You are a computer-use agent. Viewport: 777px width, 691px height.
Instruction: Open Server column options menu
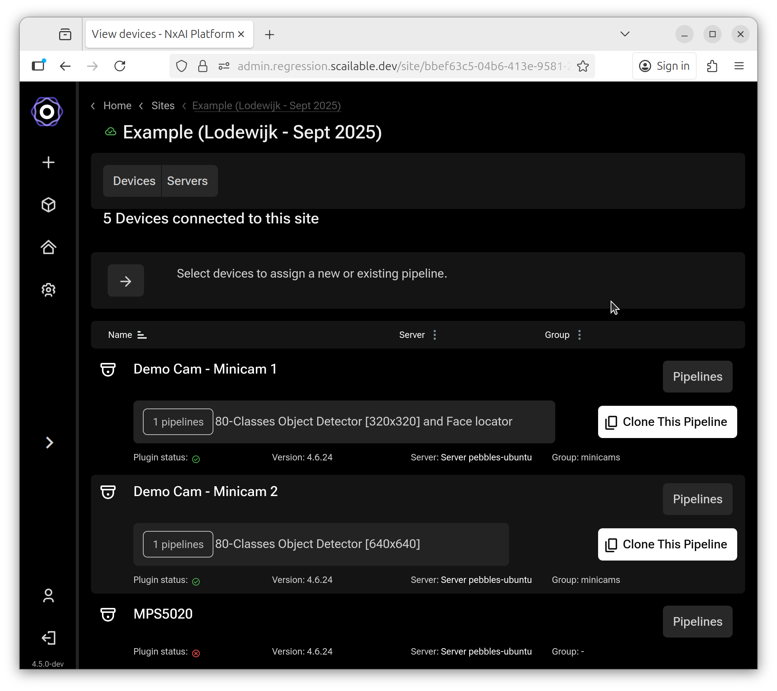[x=434, y=335]
